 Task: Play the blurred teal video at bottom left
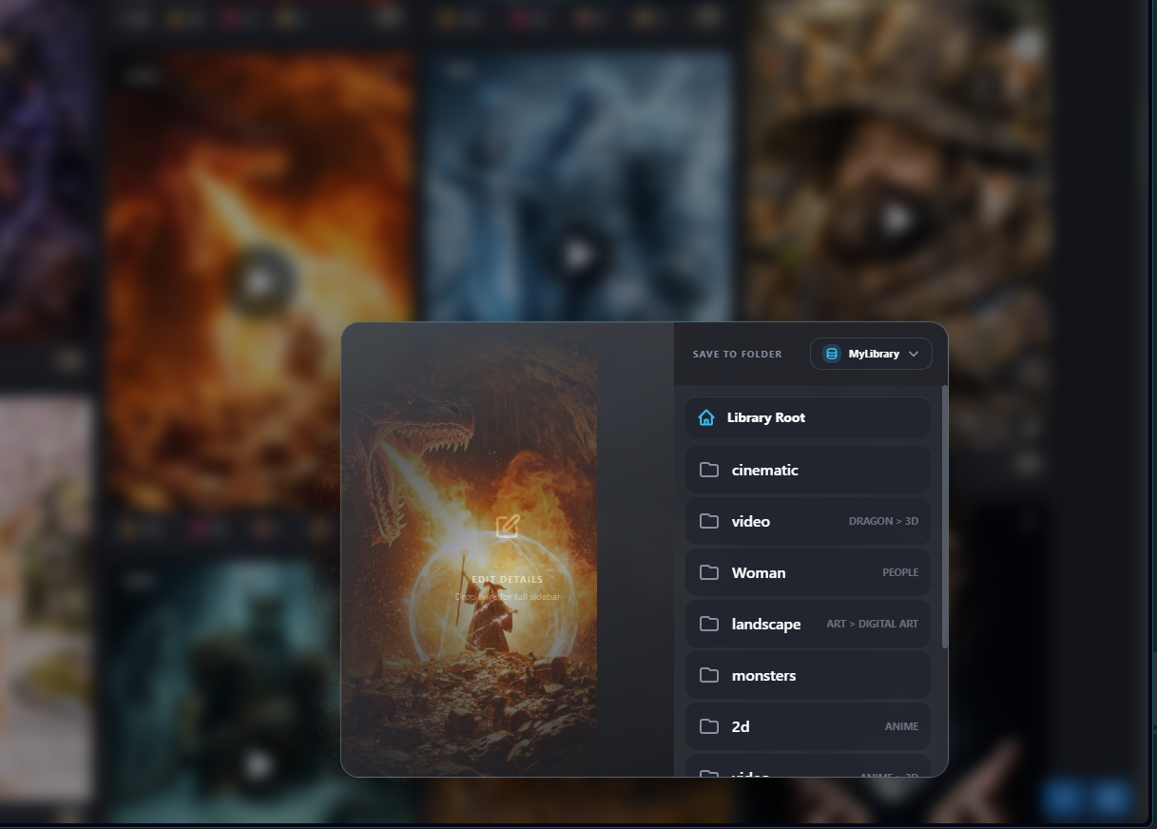260,766
